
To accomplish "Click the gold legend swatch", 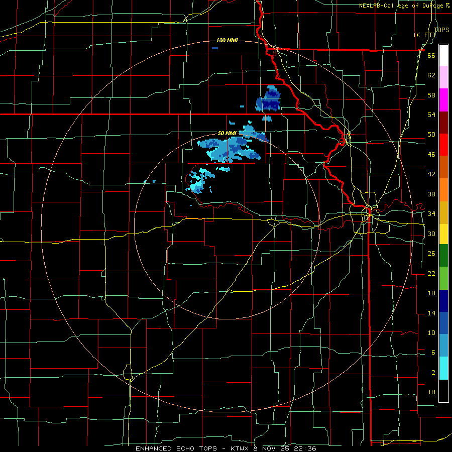I will (443, 212).
